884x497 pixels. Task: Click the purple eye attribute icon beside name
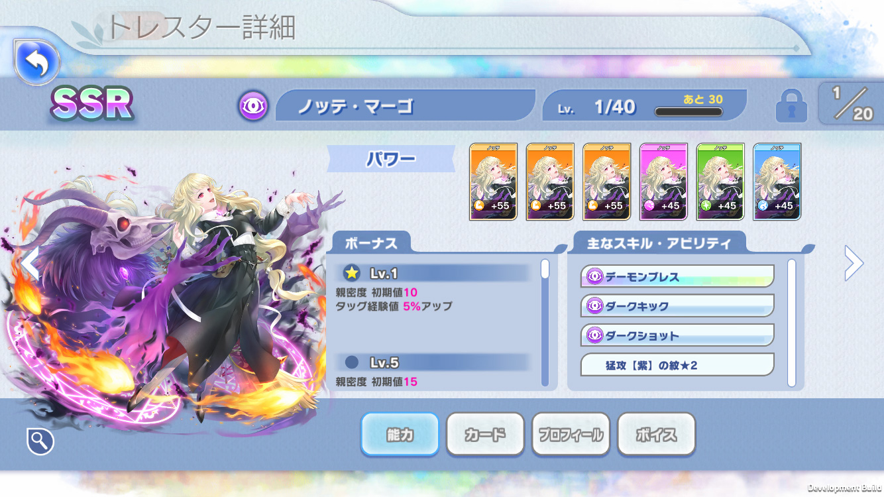[253, 106]
